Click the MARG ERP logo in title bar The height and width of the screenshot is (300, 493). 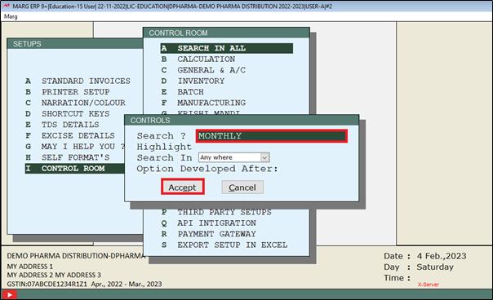pyautogui.click(x=6, y=6)
